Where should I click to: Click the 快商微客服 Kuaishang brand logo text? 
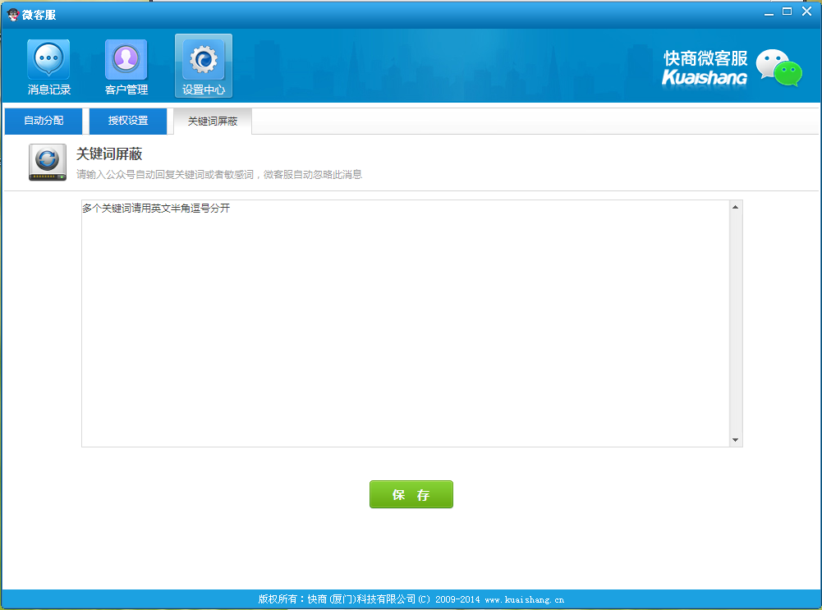pos(705,68)
